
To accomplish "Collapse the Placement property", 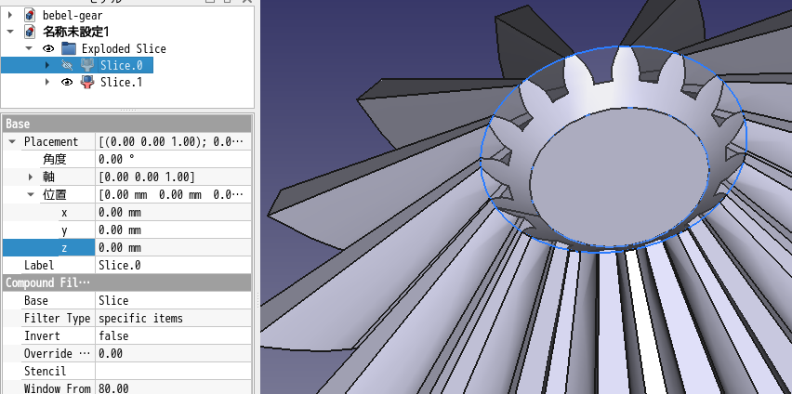I will (x=12, y=141).
